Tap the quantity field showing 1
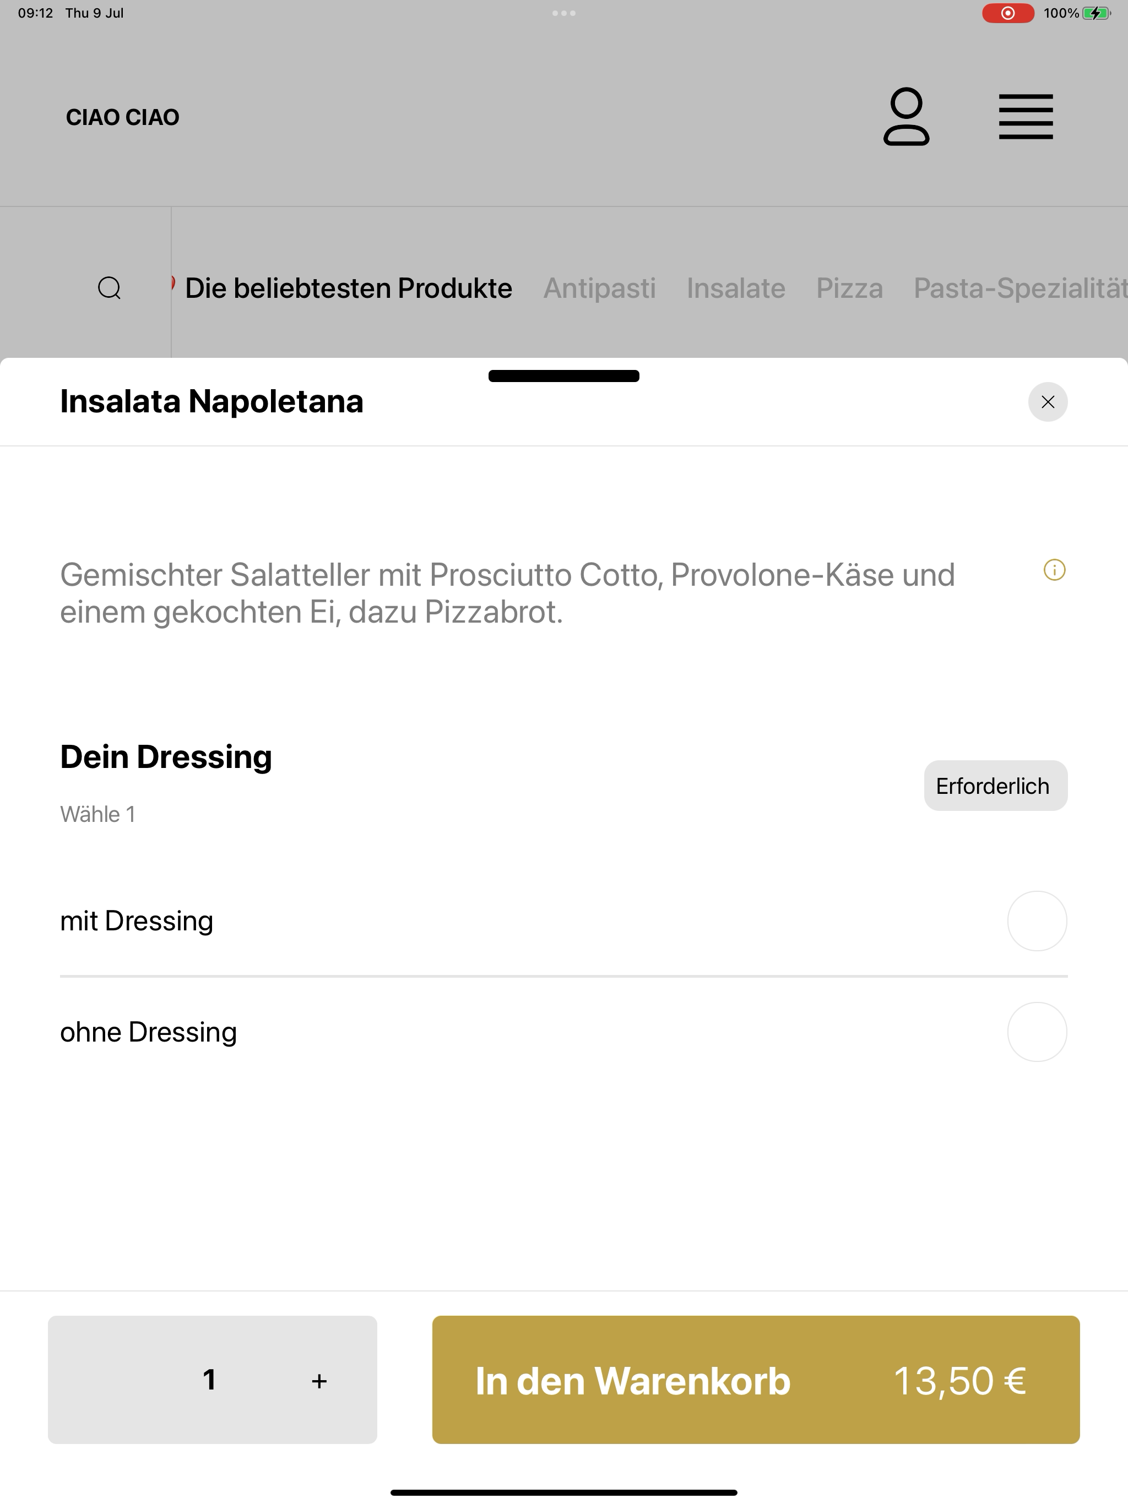 coord(209,1380)
